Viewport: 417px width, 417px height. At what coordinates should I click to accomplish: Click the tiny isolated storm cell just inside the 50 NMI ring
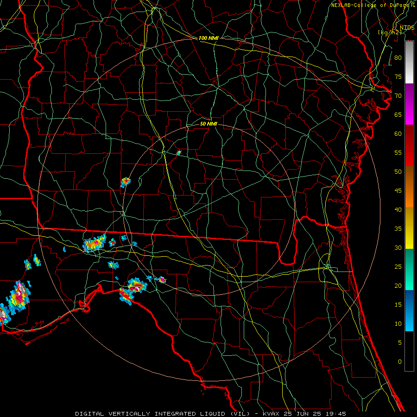(x=179, y=152)
